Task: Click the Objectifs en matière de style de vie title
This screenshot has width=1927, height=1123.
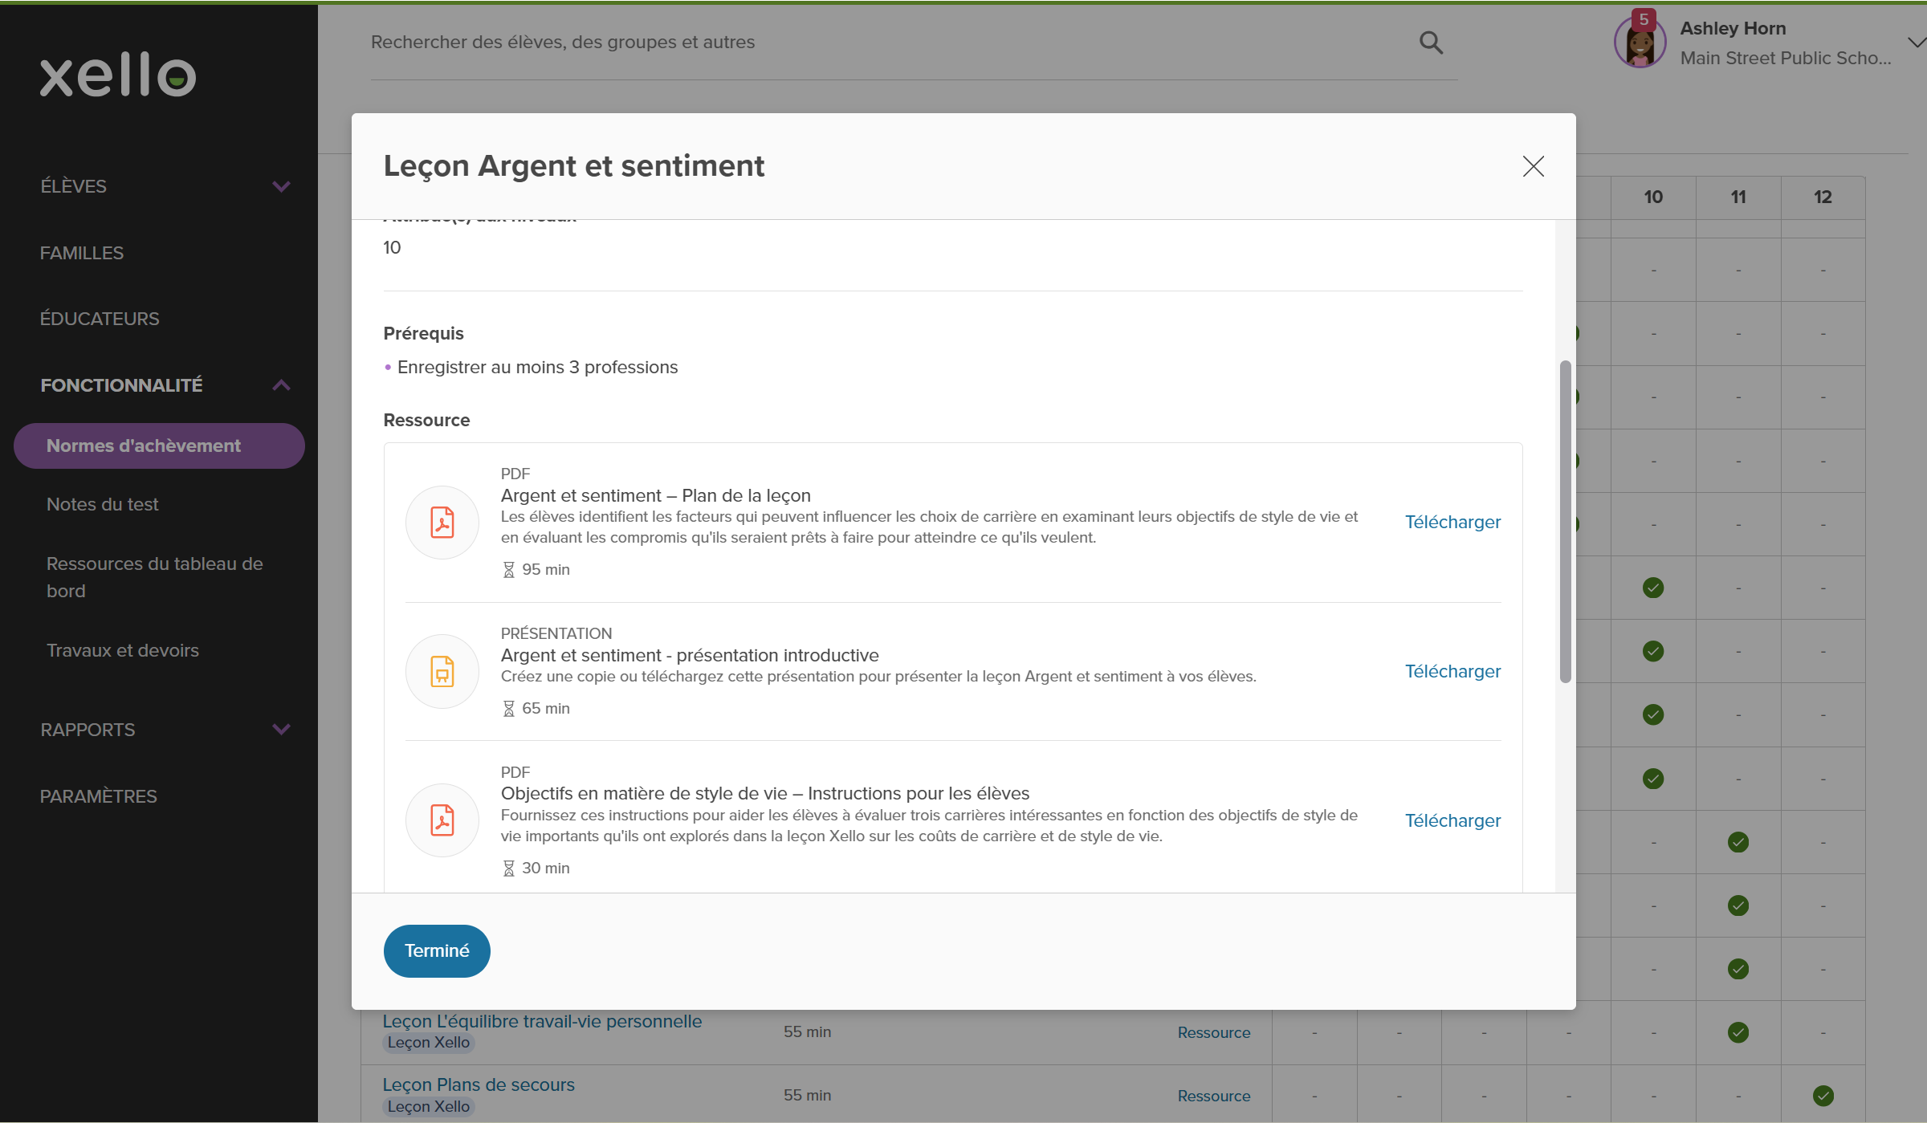Action: 765,793
